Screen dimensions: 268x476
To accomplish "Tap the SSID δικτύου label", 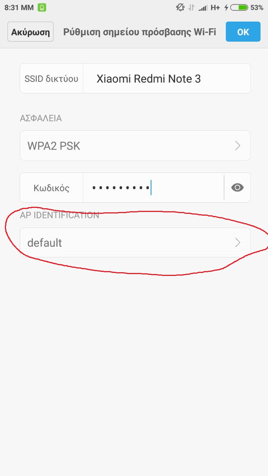I will pos(51,78).
